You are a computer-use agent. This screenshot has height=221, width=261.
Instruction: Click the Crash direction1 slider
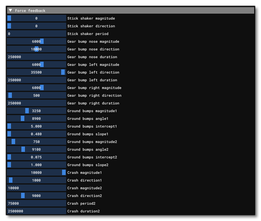pyautogui.click(x=37, y=180)
